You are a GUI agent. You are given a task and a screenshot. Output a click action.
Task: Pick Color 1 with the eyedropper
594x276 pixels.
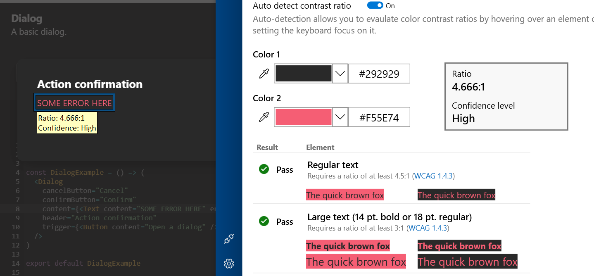click(x=264, y=74)
